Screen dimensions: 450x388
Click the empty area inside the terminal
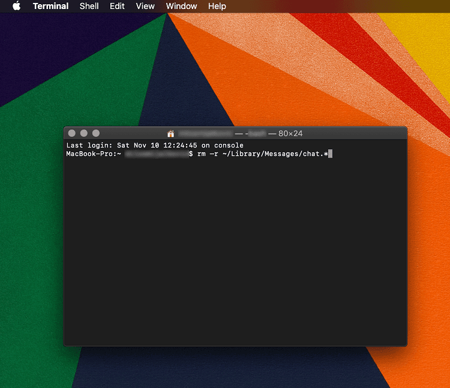(x=235, y=252)
